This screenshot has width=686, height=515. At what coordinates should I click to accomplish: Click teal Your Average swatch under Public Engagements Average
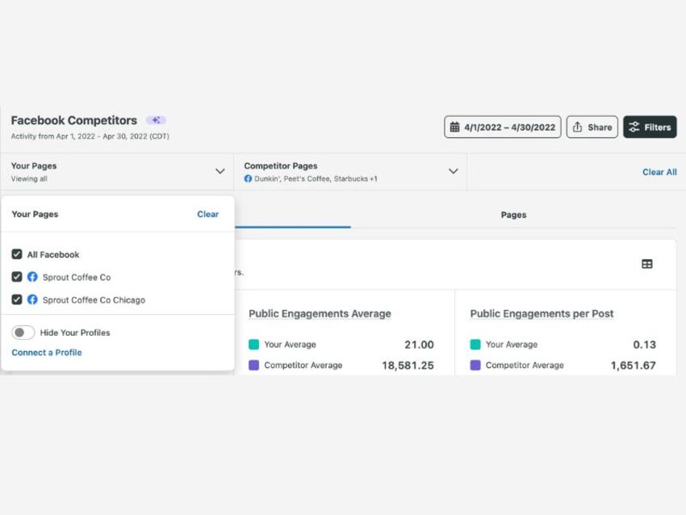253,345
